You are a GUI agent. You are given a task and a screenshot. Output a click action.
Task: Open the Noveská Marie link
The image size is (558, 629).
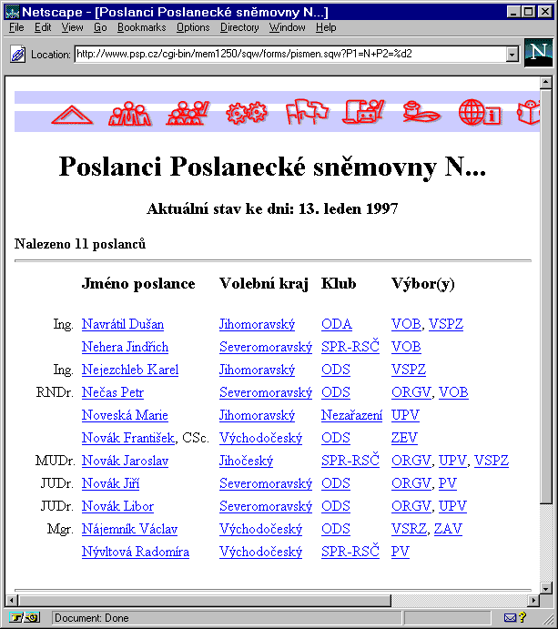pos(125,415)
